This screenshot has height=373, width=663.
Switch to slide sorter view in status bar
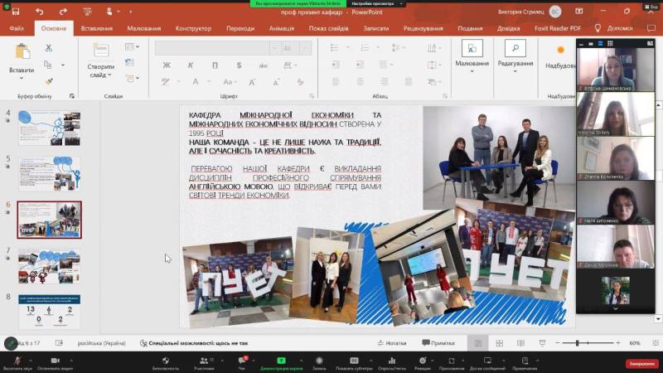click(x=499, y=342)
